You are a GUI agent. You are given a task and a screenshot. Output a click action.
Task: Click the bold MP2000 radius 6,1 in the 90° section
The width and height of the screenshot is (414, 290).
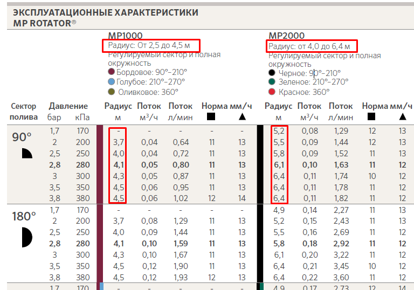coord(279,165)
